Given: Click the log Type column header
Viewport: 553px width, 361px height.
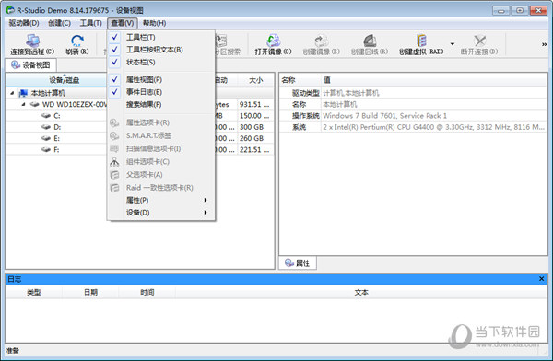Looking at the screenshot, I should [34, 292].
